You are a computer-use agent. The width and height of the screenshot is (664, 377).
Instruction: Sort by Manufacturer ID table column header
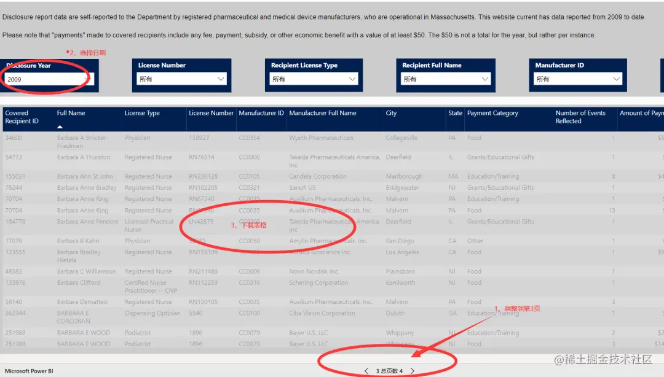(x=261, y=113)
